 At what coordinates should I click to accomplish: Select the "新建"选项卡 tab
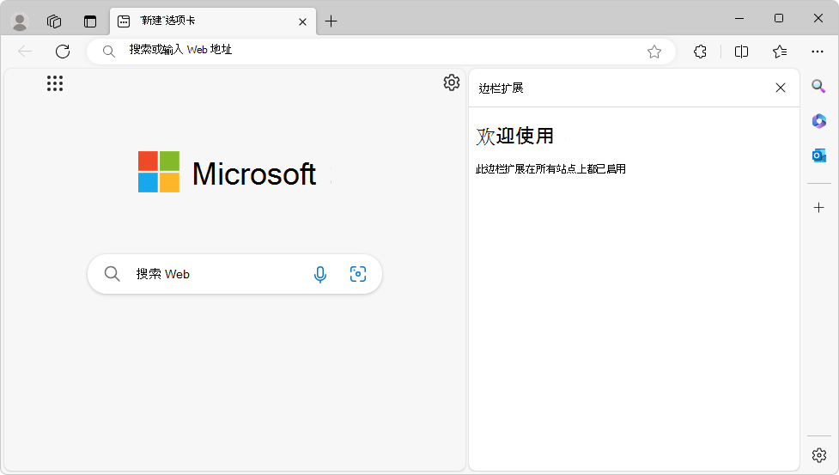pos(213,21)
